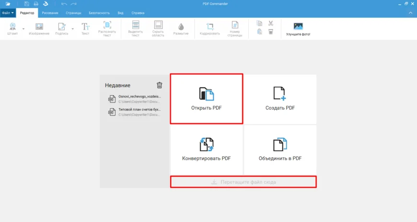Click the scissors cut icon
This screenshot has width=417, height=222.
point(271,23)
